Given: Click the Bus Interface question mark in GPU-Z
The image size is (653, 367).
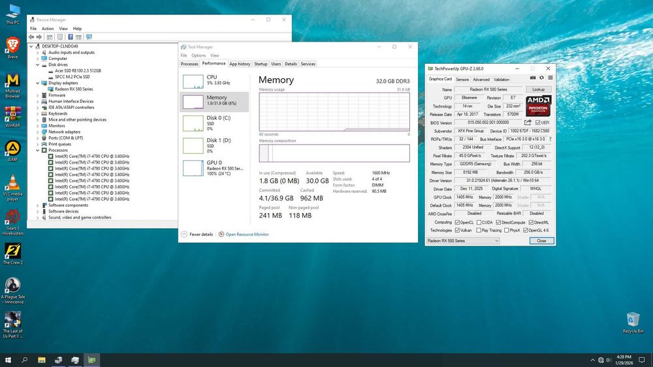Looking at the screenshot, I should [550, 139].
